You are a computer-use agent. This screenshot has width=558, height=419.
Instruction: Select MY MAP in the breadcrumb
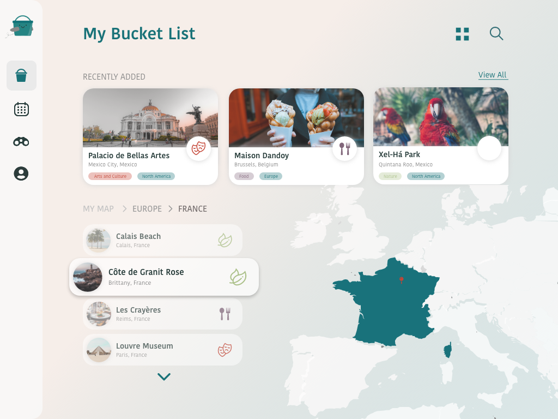pyautogui.click(x=98, y=209)
